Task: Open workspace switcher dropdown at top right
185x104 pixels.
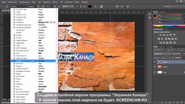Action: (x=174, y=6)
